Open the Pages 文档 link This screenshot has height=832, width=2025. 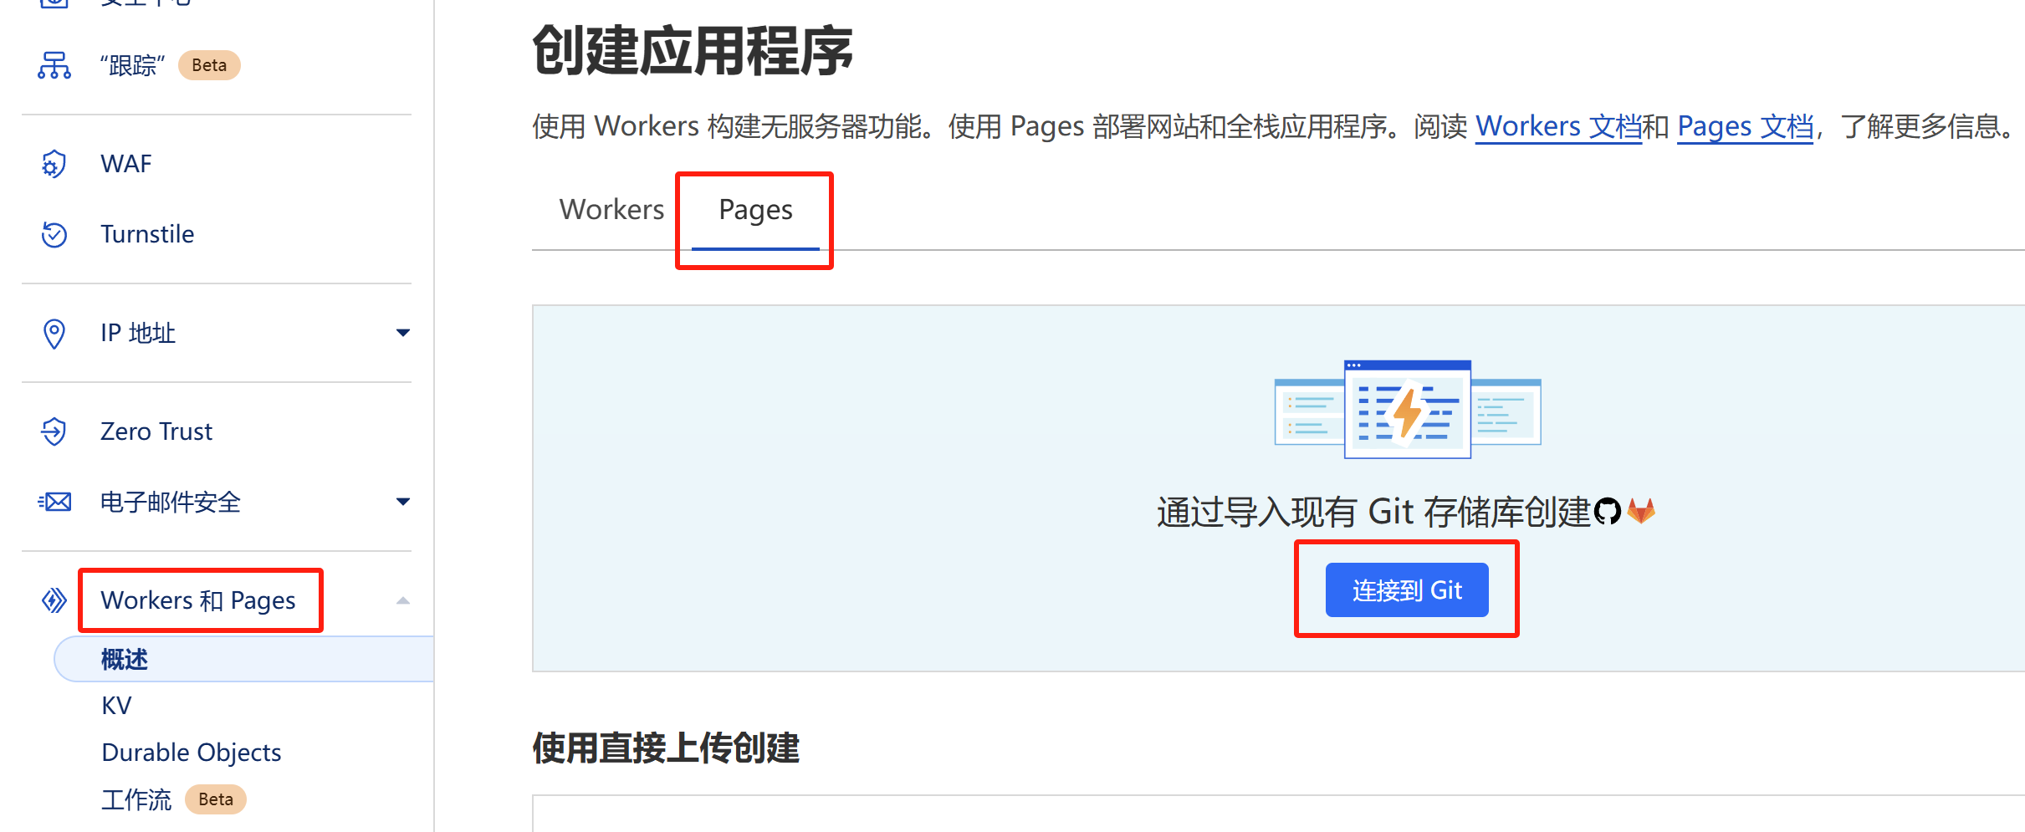coord(1746,126)
